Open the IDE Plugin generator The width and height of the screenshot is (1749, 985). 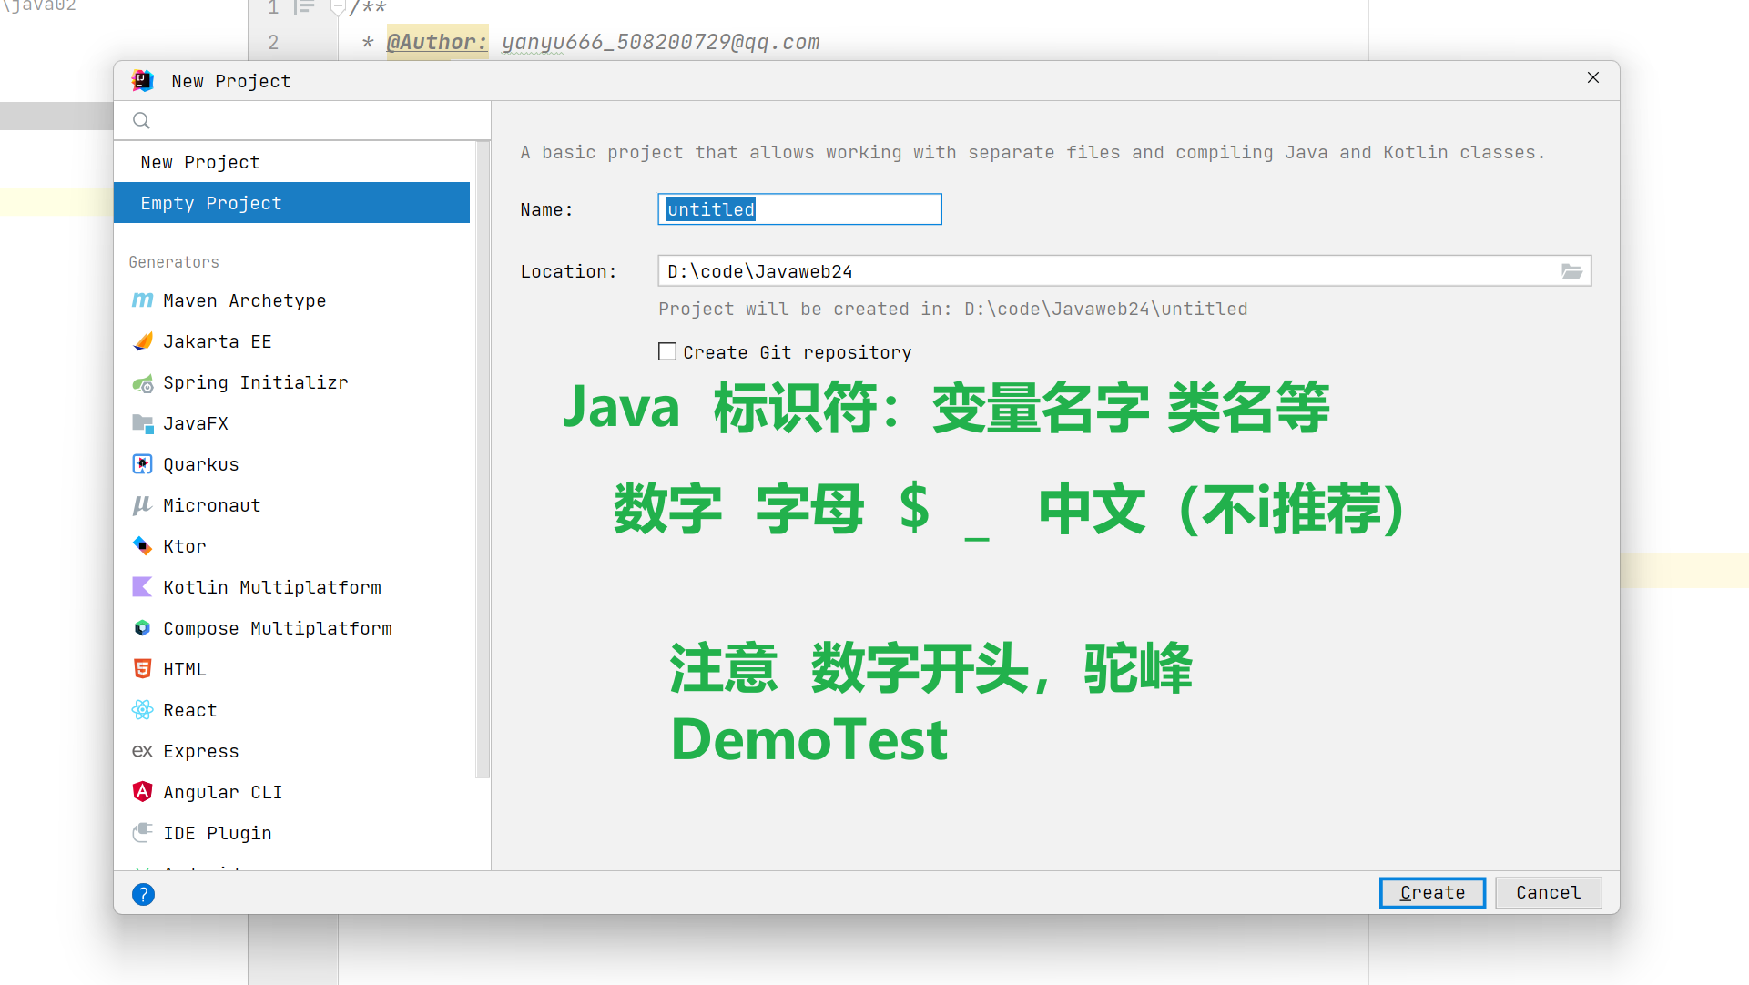point(217,833)
